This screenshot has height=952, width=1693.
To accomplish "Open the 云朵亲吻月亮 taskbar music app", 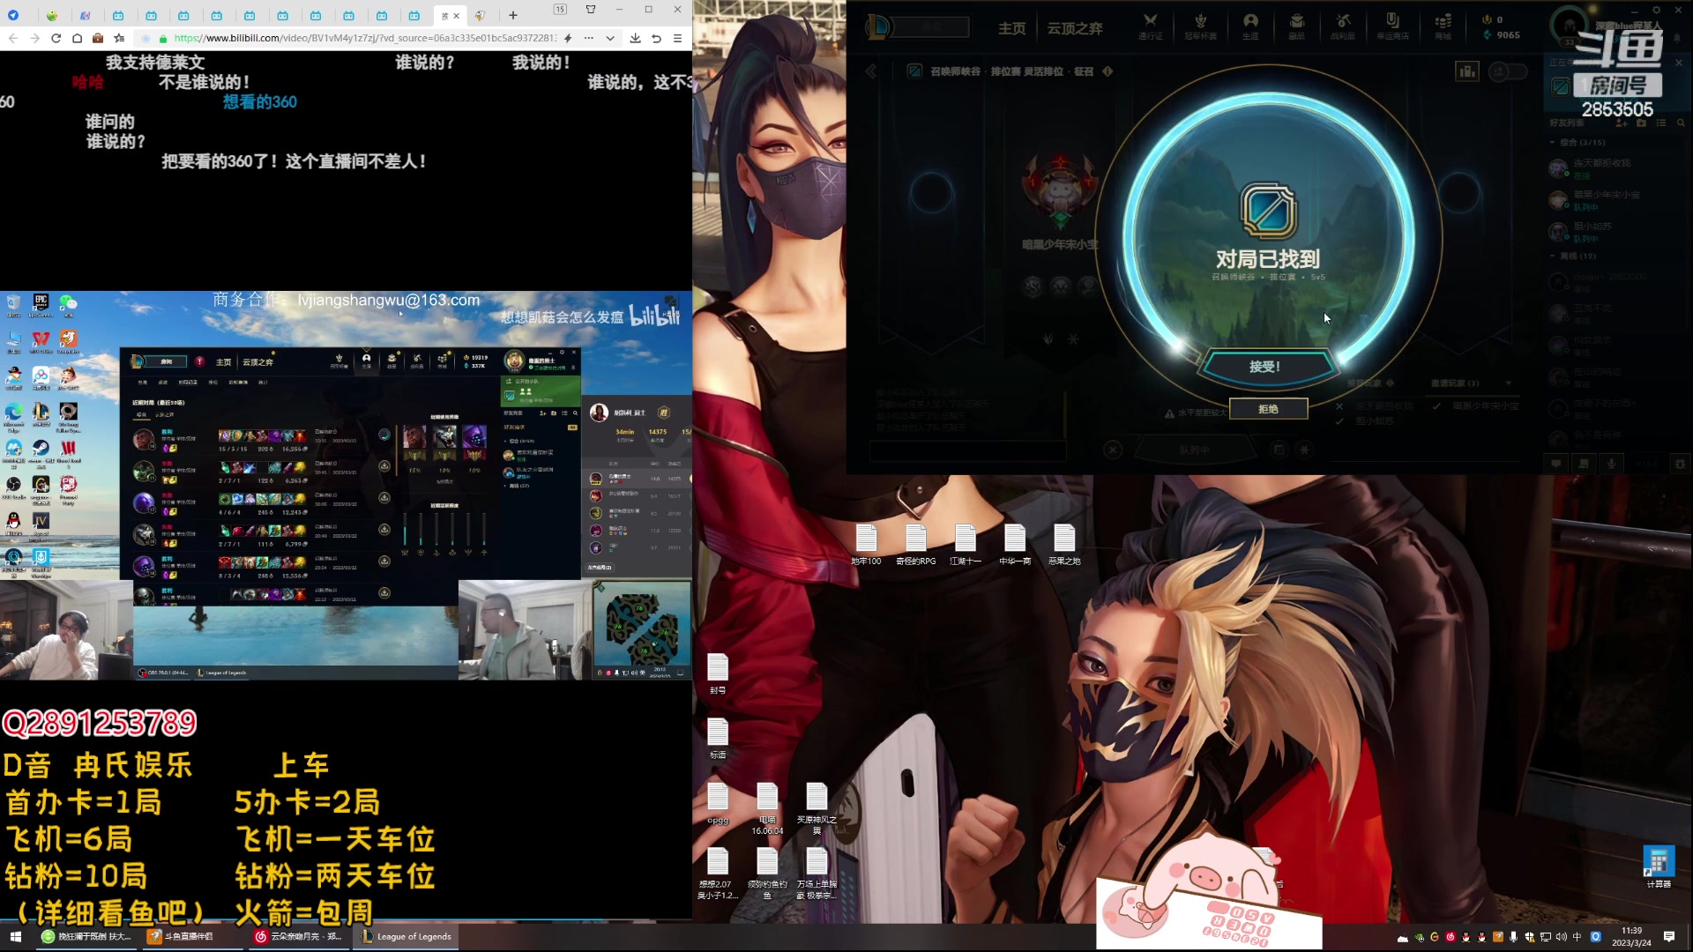I will coord(298,936).
